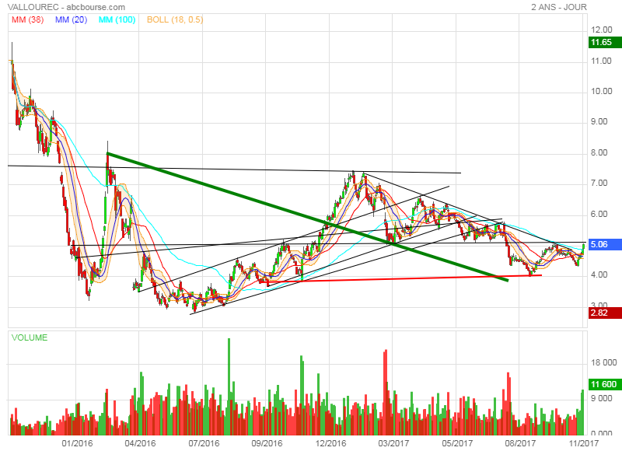
Task: Click the 04/2016 date axis label
Action: (140, 443)
